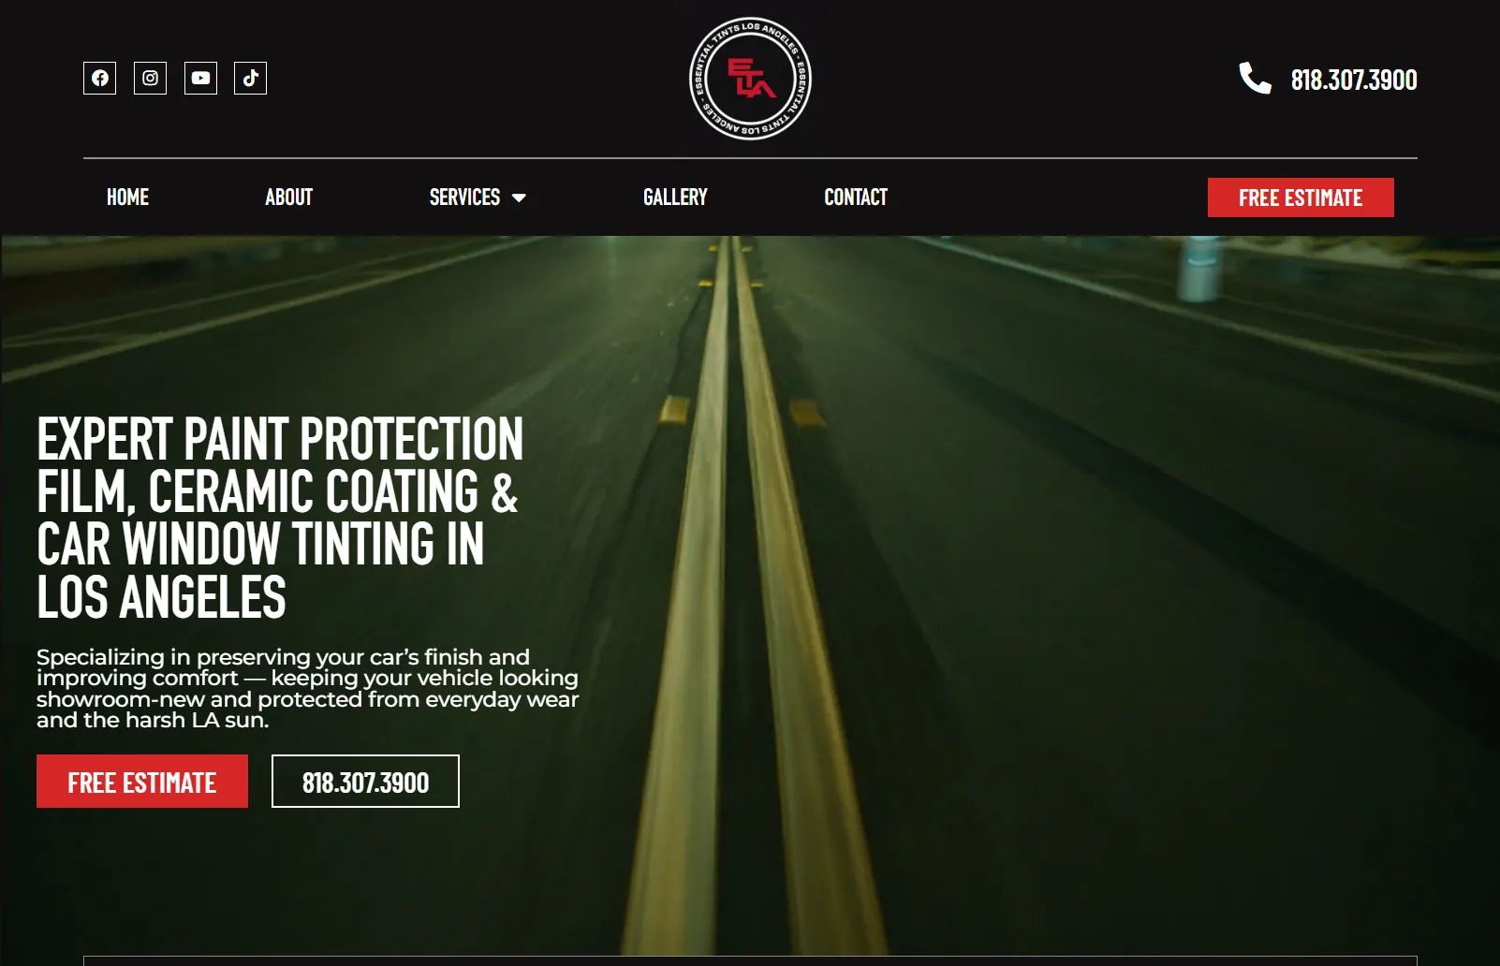The height and width of the screenshot is (966, 1500).
Task: Open the About page link
Action: (x=288, y=198)
